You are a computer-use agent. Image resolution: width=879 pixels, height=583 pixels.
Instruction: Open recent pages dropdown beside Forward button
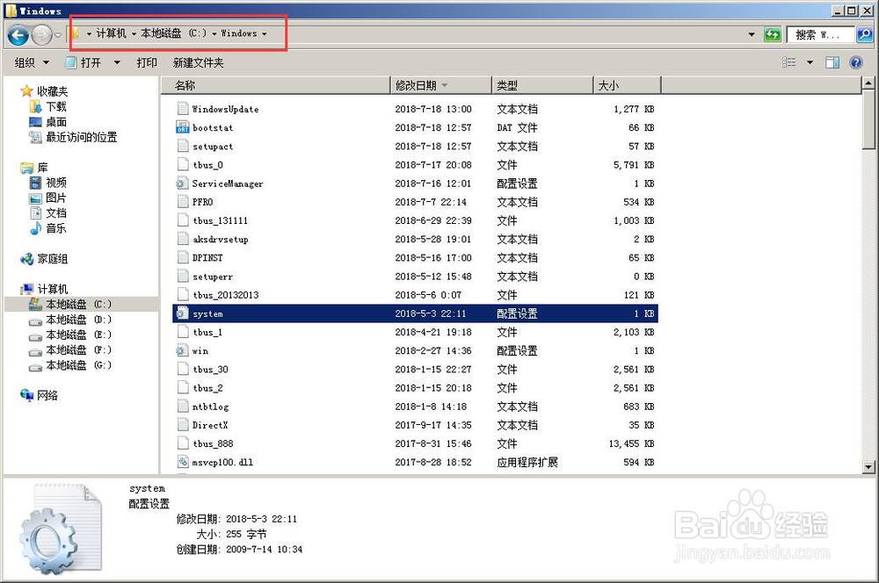click(58, 35)
